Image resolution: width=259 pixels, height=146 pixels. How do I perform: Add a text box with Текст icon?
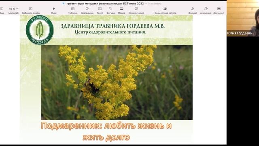100,9
